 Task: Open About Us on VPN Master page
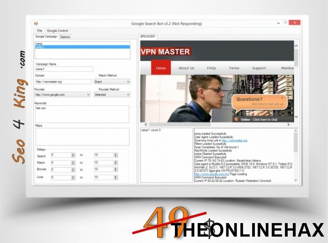(x=186, y=68)
